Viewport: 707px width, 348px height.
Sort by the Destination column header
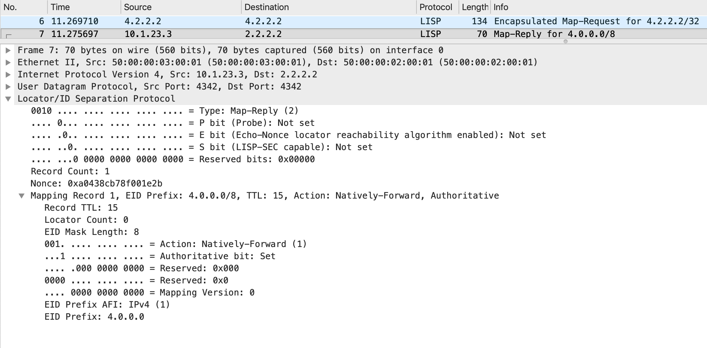coord(329,7)
